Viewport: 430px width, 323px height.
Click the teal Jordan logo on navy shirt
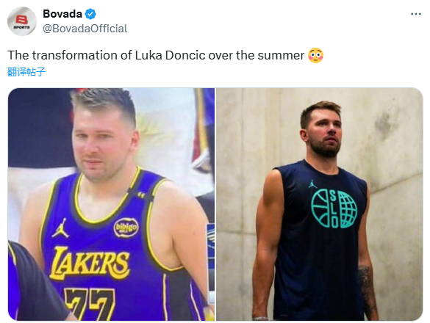[x=312, y=184]
